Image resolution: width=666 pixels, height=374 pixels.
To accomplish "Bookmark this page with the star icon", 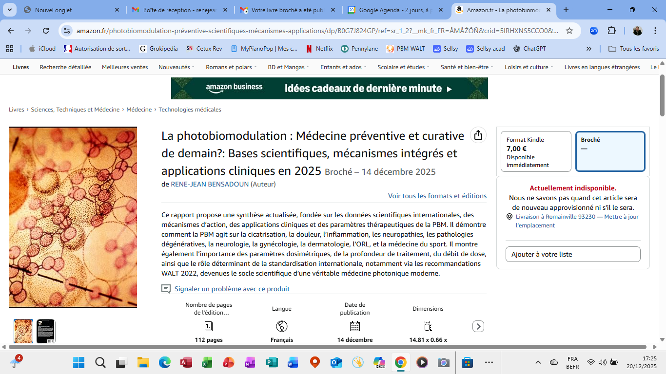I will (569, 31).
